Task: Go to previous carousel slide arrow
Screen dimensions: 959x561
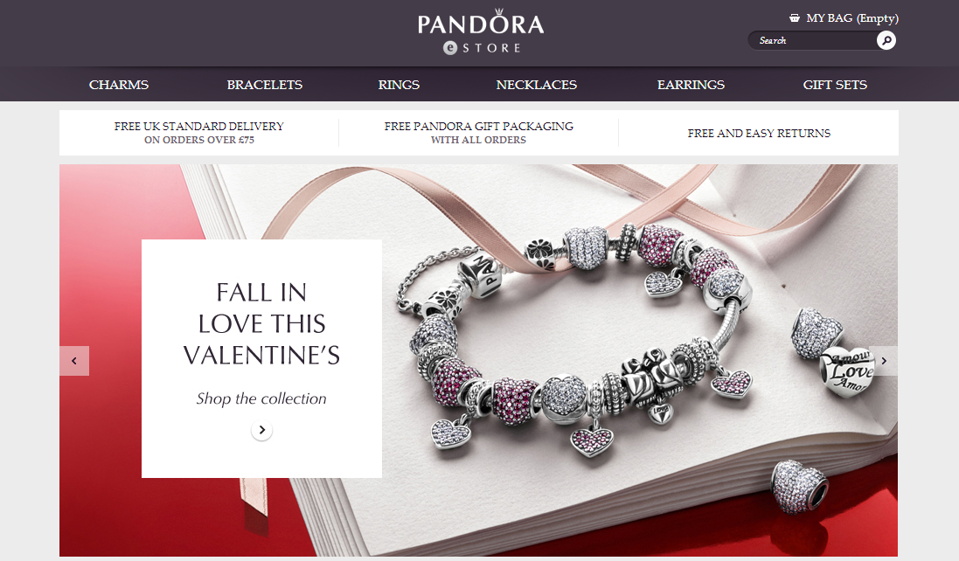Action: [74, 361]
